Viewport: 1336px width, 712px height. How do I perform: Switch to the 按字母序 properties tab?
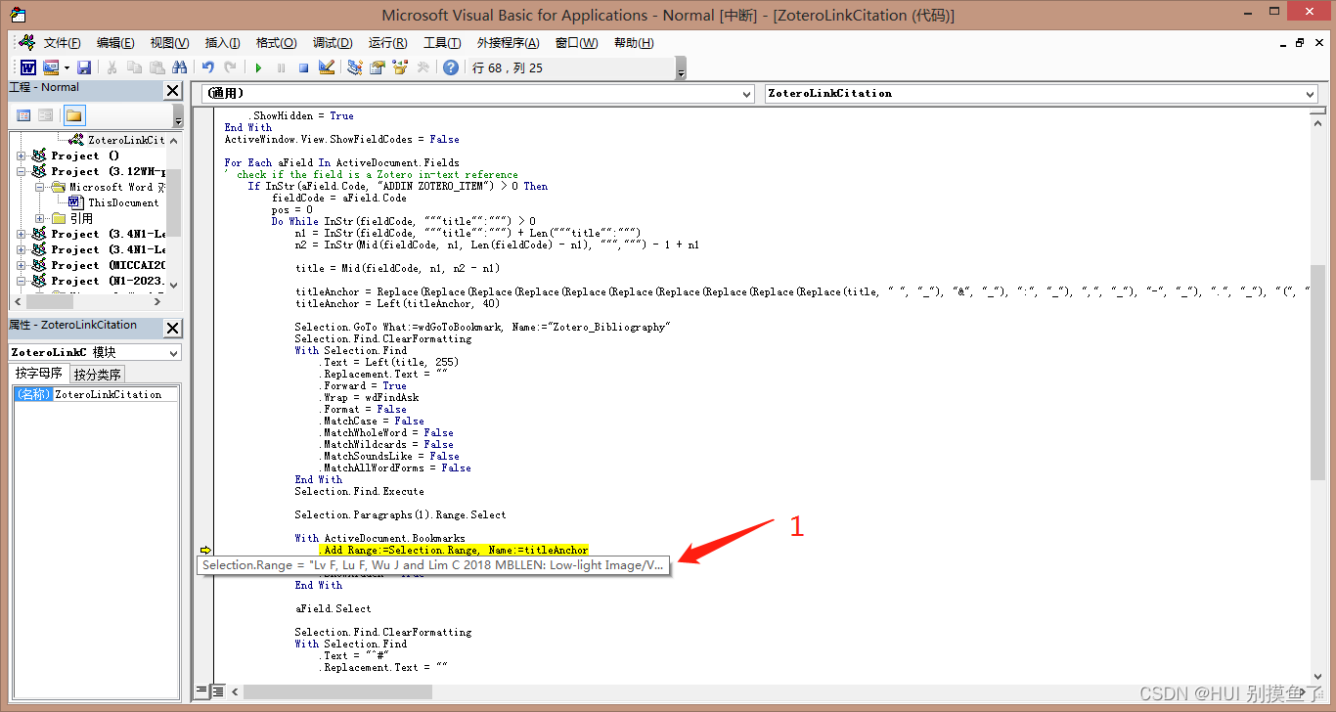[39, 373]
